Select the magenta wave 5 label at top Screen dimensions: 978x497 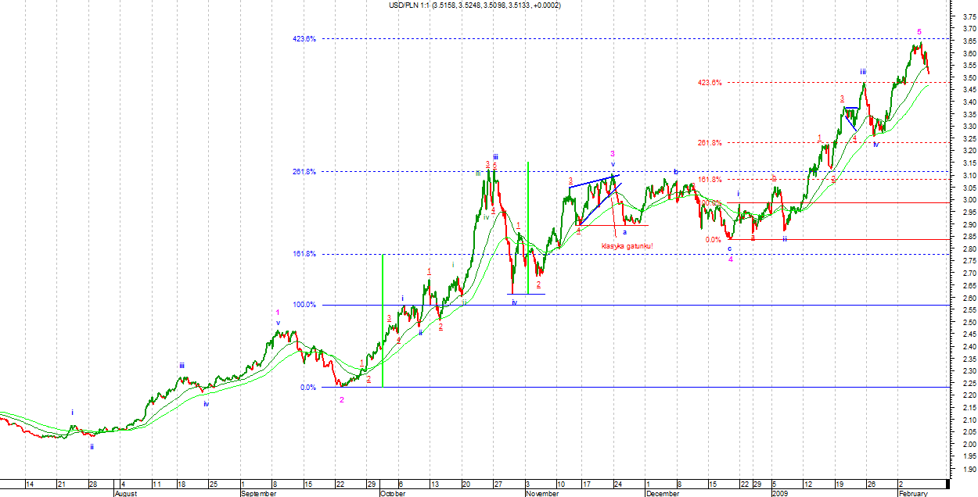(919, 32)
